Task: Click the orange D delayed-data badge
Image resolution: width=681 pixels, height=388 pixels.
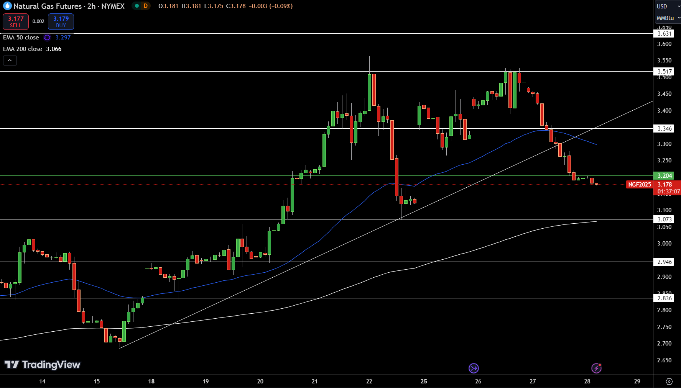Action: (146, 6)
